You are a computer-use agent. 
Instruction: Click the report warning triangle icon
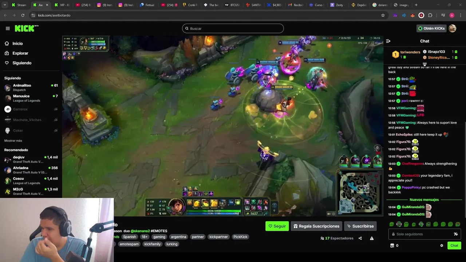pyautogui.click(x=372, y=238)
